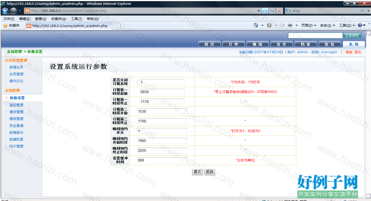371x201 pixels.
Task: Switch to the 首页 navigation tab
Action: [209, 44]
